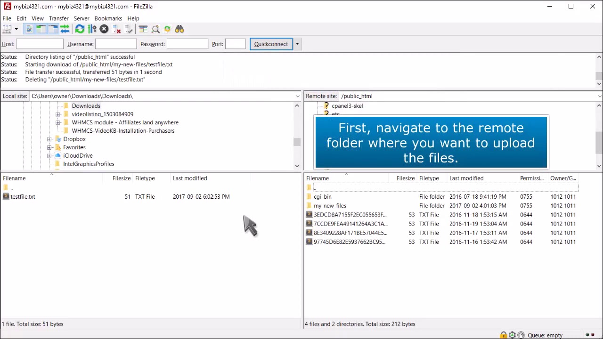Open the Transfer menu

click(59, 18)
